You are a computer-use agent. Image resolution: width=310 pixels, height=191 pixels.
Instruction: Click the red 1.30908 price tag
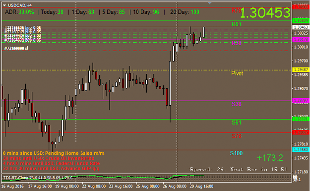click(301, 7)
